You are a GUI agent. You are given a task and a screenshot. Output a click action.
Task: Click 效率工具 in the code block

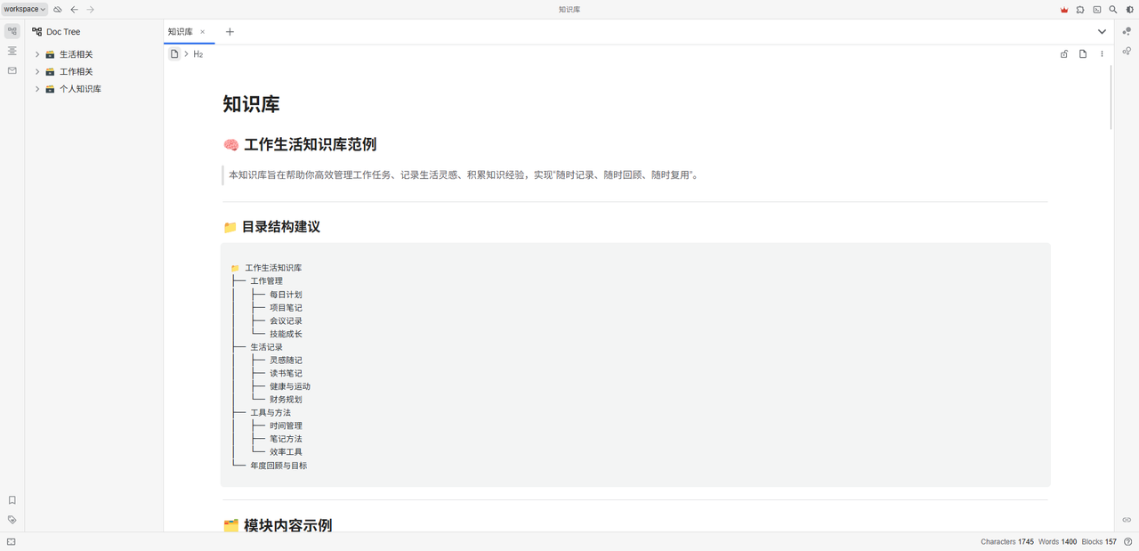pos(286,452)
